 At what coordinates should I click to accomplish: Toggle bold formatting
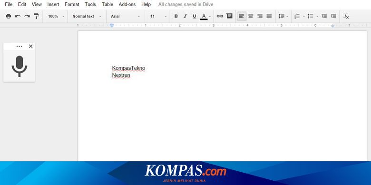[176, 16]
